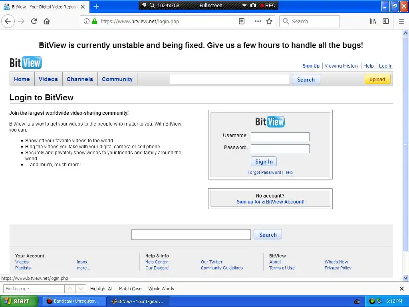Go back using the browser back arrow

pyautogui.click(x=8, y=22)
